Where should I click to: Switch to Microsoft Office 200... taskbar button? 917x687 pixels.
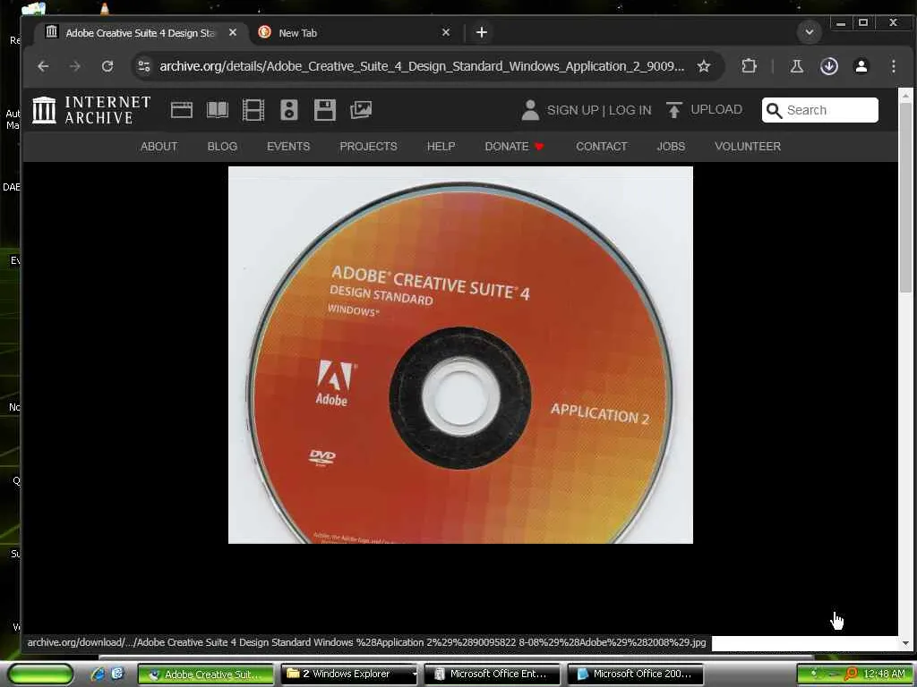[x=635, y=674]
